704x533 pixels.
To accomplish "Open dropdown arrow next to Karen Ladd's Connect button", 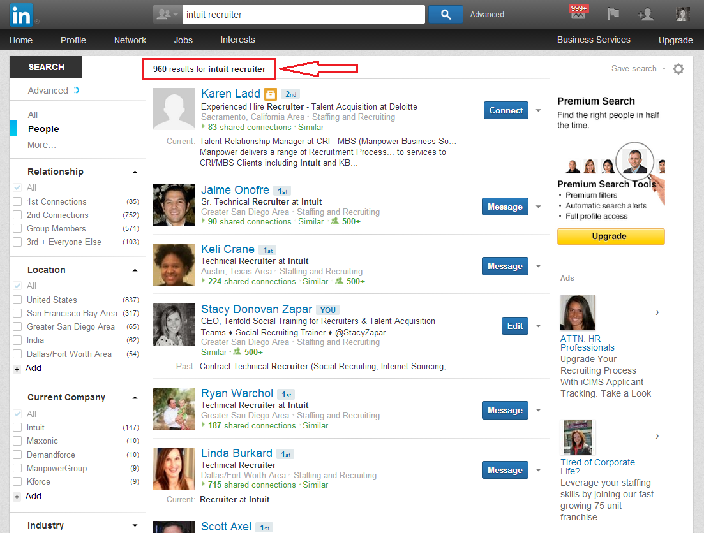I will pyautogui.click(x=538, y=110).
